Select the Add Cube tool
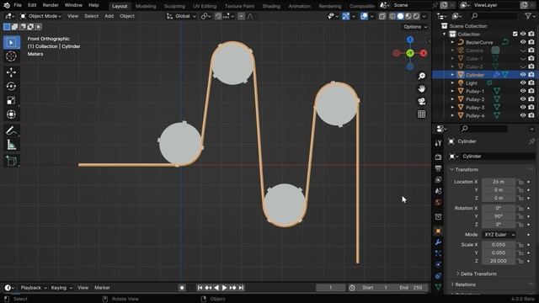 click(11, 161)
